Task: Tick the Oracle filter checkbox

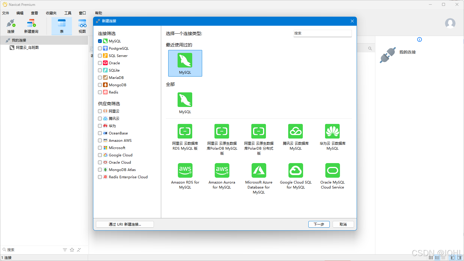Action: pyautogui.click(x=100, y=63)
